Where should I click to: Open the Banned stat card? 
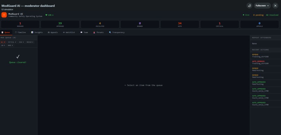140,24
